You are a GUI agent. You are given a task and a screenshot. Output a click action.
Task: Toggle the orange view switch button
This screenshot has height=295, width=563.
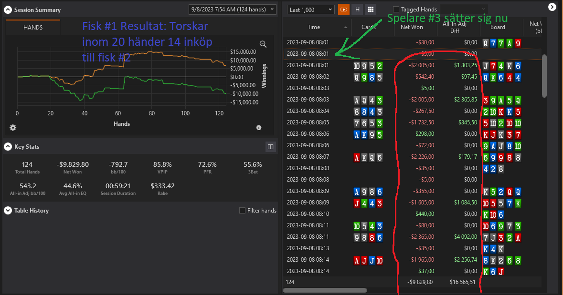(x=344, y=10)
